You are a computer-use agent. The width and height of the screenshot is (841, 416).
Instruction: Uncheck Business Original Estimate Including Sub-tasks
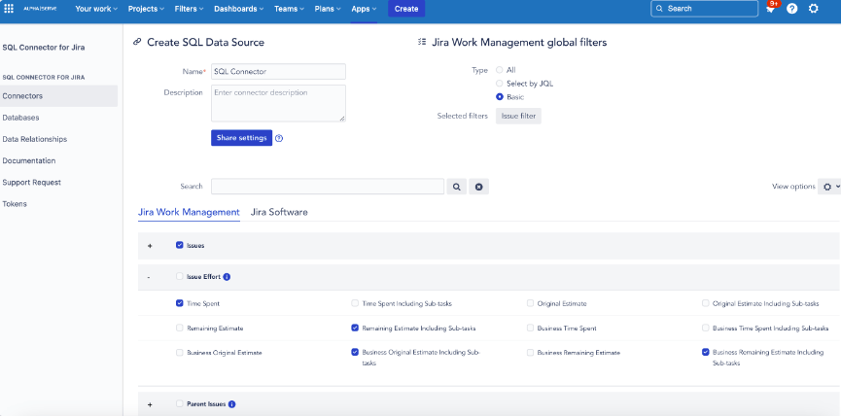(355, 352)
